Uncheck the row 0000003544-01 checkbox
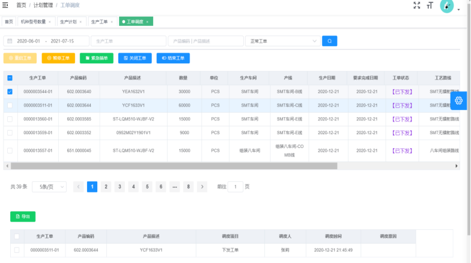 (x=10, y=91)
